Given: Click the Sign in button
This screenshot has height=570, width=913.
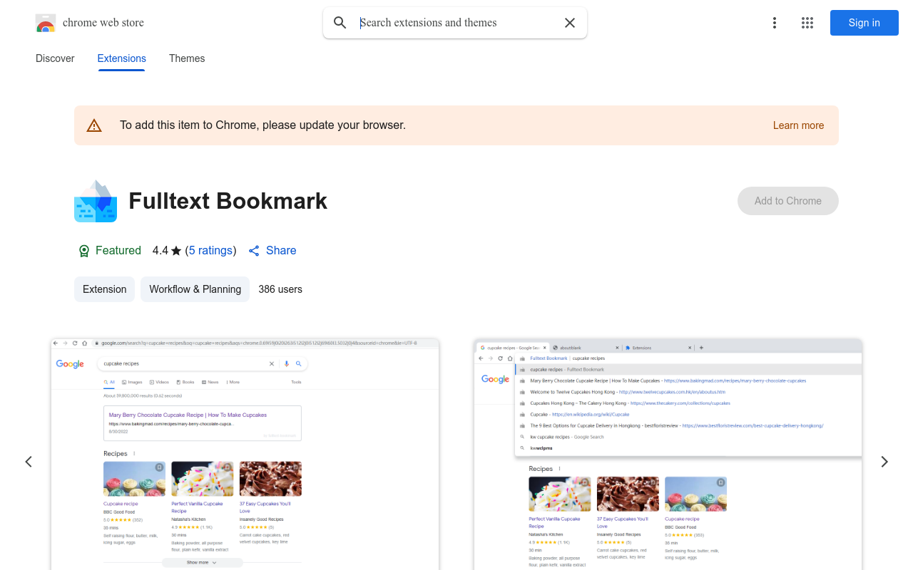Looking at the screenshot, I should [x=864, y=23].
